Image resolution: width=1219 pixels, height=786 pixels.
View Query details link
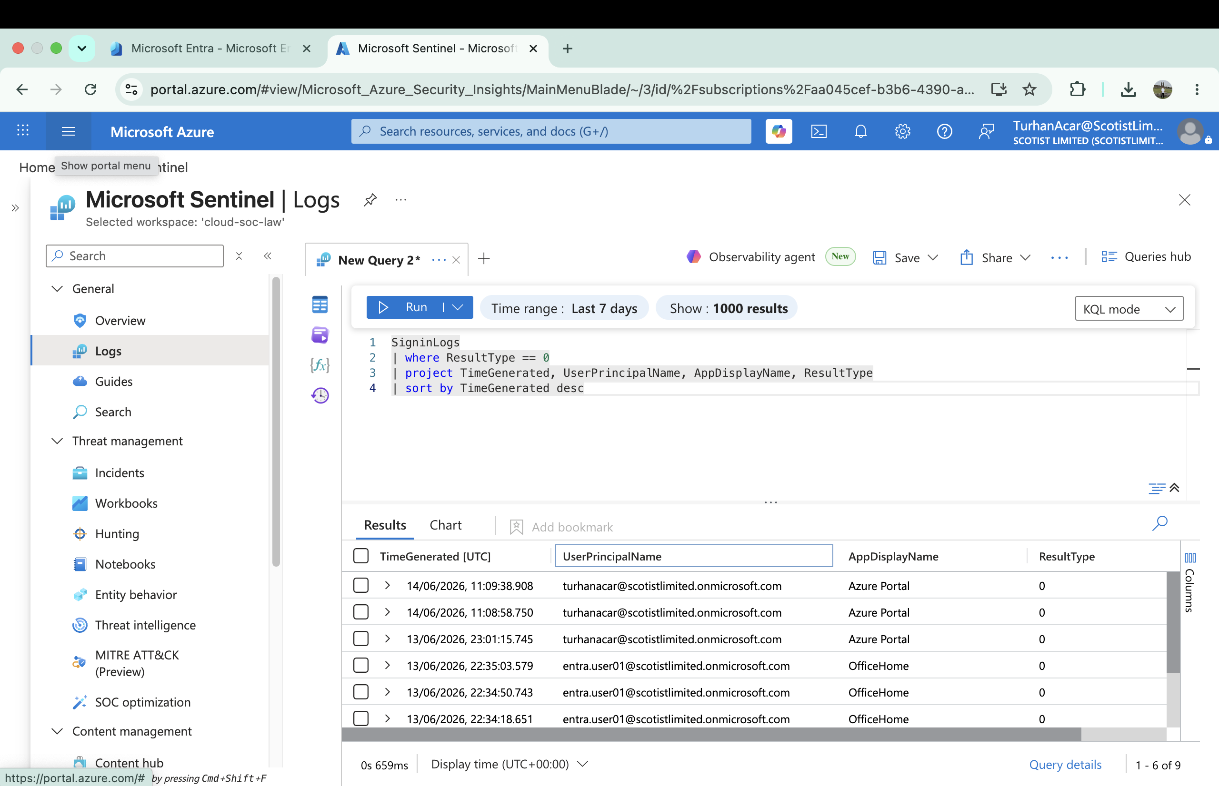[1065, 765]
